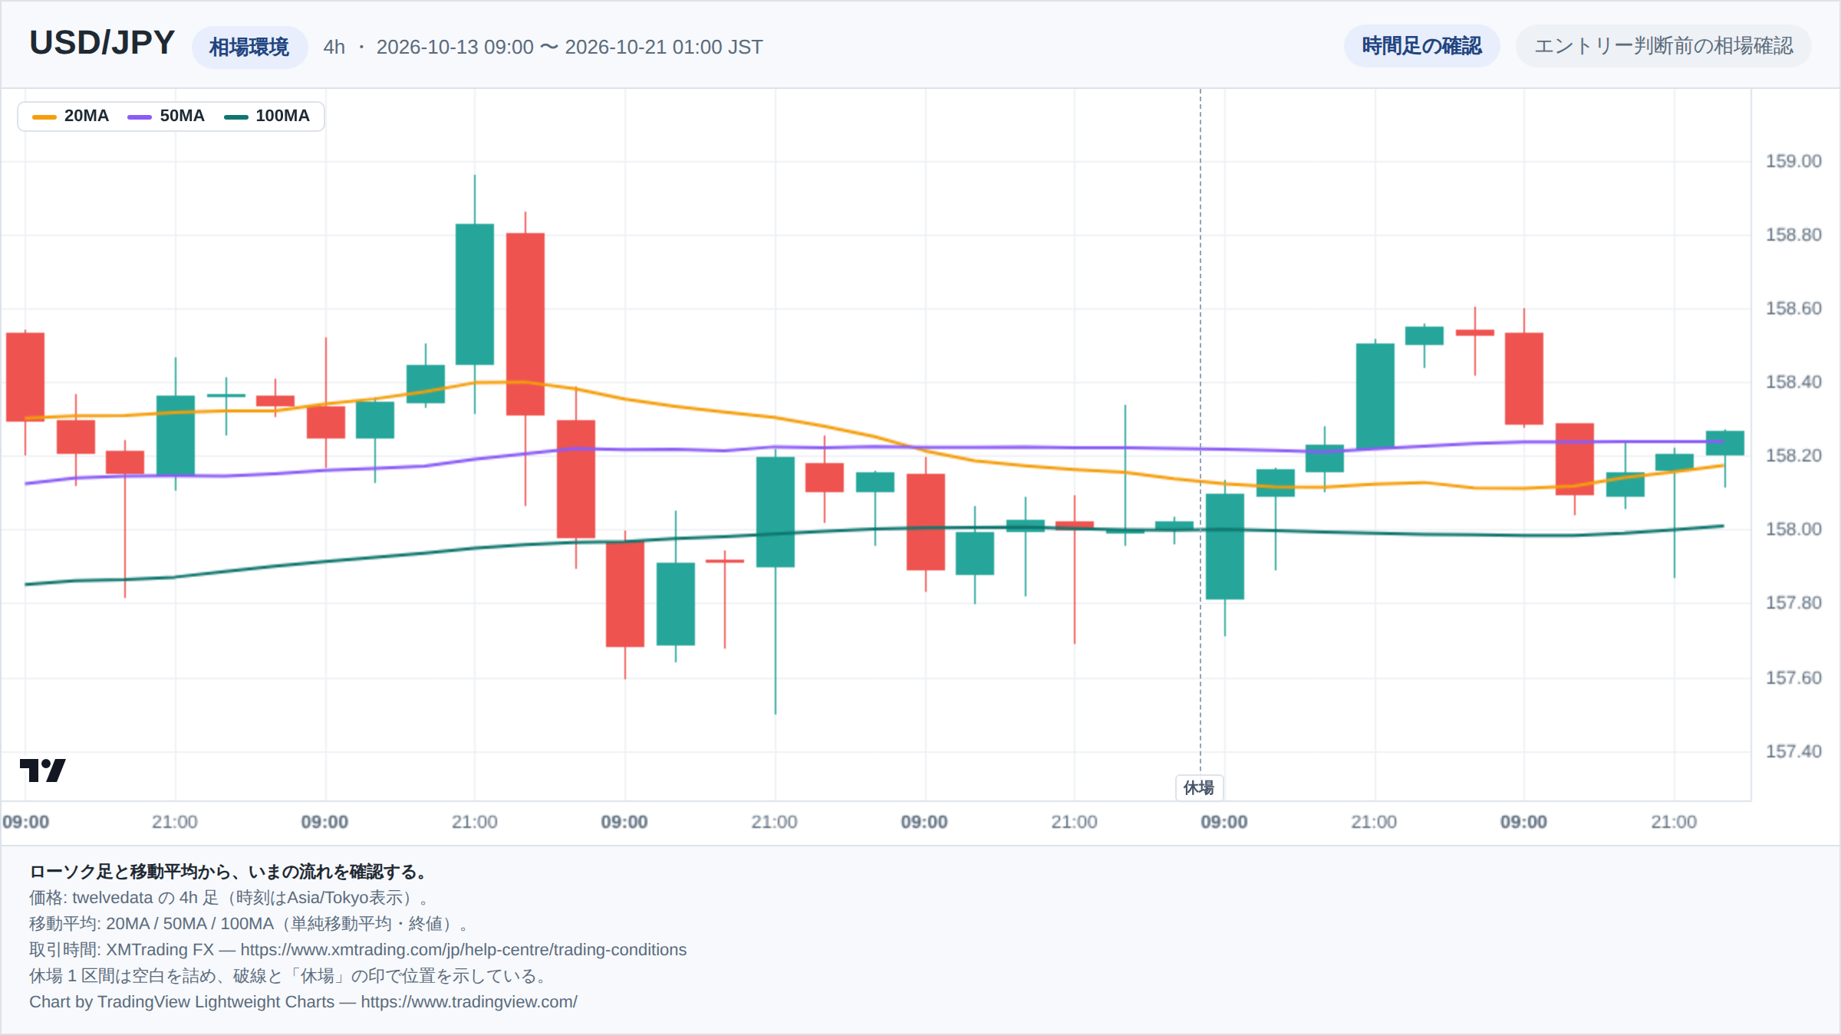The height and width of the screenshot is (1035, 1841).
Task: Click the last green candle on the right
Action: tap(1725, 443)
